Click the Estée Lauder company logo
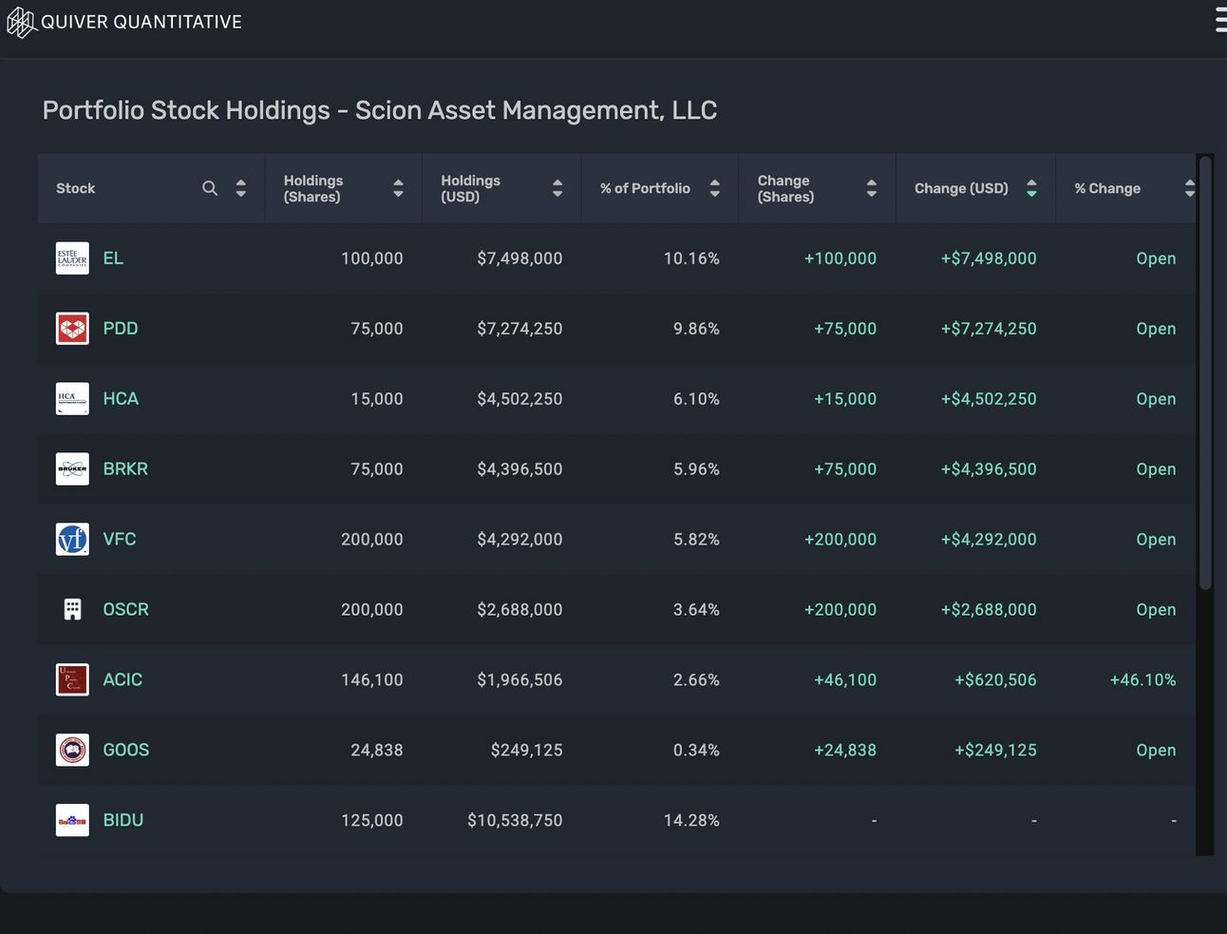The image size is (1227, 934). [x=72, y=258]
